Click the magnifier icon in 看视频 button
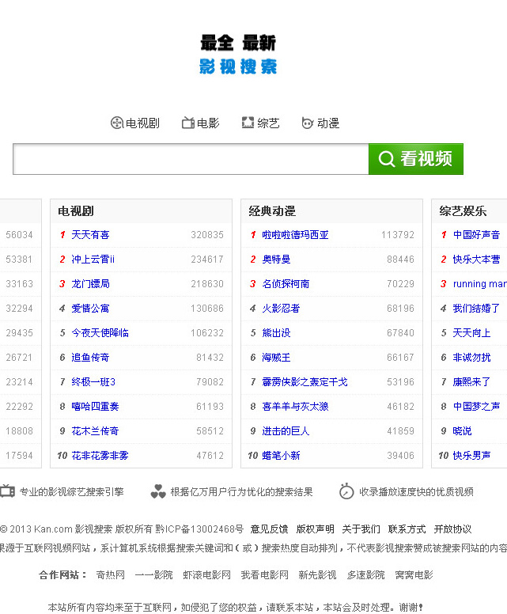Viewport: 507px width, 614px height. point(386,159)
